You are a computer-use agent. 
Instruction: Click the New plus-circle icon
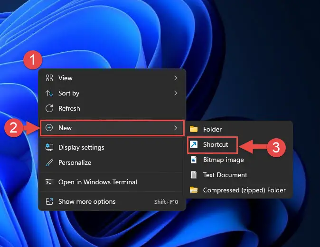point(49,128)
